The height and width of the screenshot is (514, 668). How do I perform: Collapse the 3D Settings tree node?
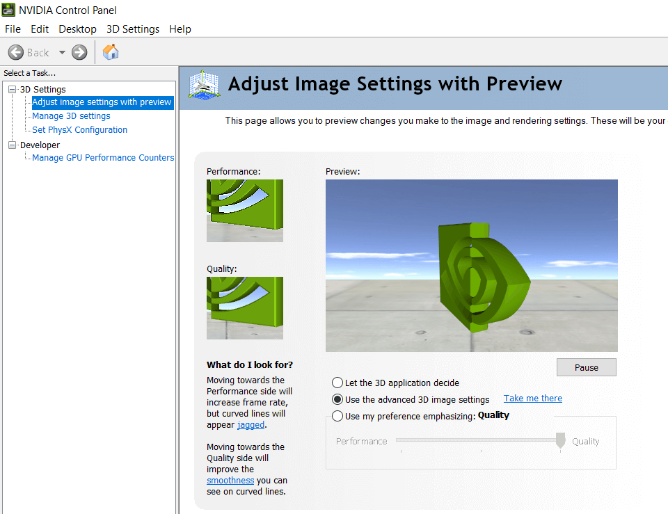tap(13, 90)
